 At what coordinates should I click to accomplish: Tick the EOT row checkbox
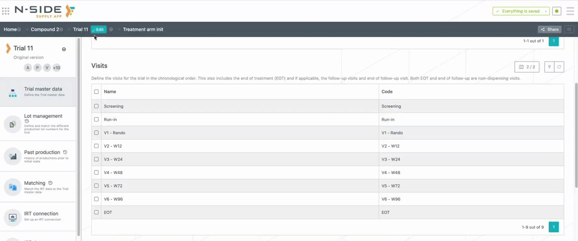96,212
